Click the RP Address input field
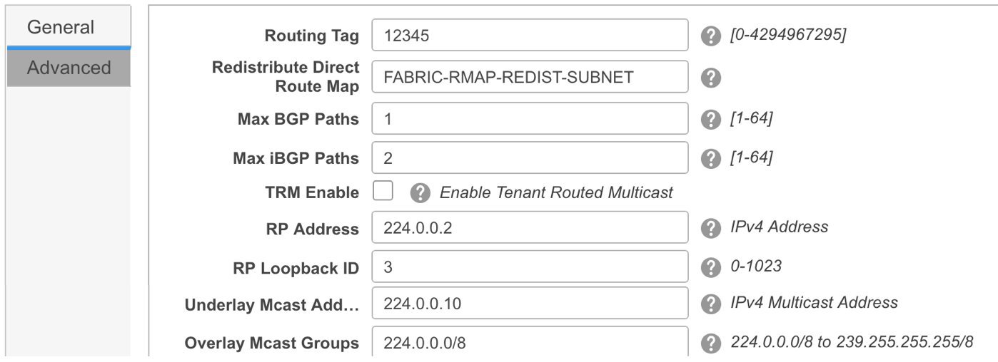The height and width of the screenshot is (362, 998). 530,228
